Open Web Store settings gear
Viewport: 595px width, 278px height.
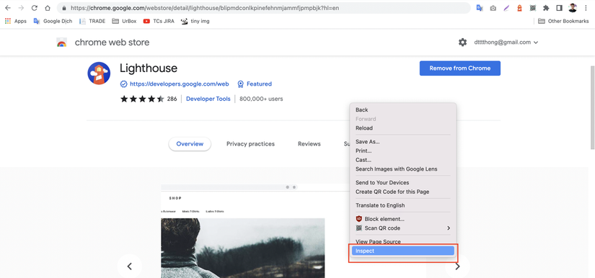pos(462,42)
